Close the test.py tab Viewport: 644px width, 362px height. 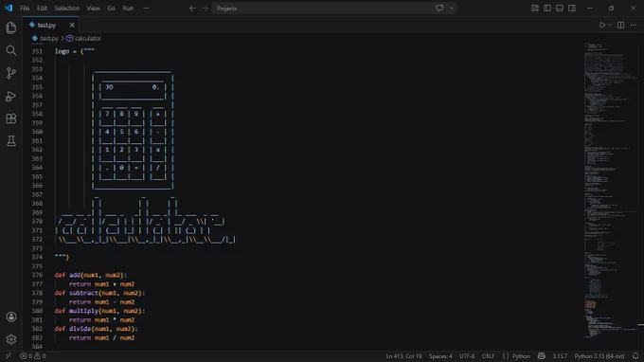(72, 25)
